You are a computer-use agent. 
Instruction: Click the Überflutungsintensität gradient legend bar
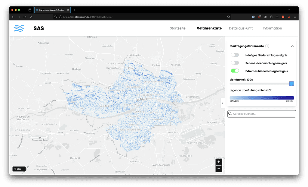(x=262, y=98)
